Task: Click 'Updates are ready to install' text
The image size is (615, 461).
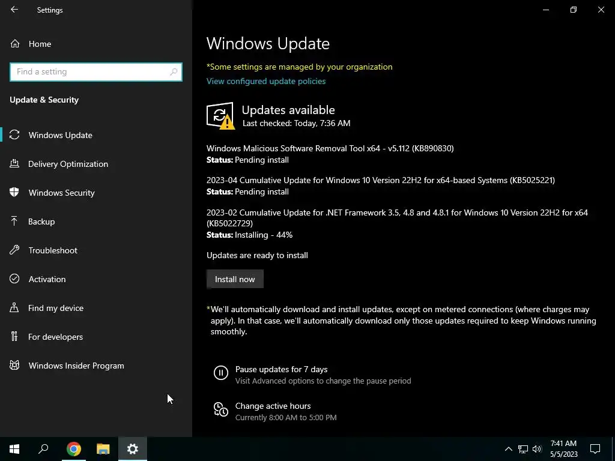Action: click(x=257, y=255)
